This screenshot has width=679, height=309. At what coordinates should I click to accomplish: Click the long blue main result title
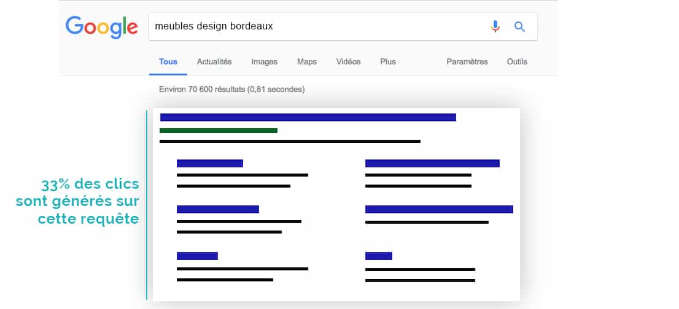pyautogui.click(x=308, y=117)
